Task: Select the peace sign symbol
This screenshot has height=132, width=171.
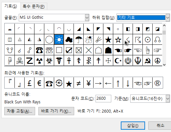Action: (158, 61)
